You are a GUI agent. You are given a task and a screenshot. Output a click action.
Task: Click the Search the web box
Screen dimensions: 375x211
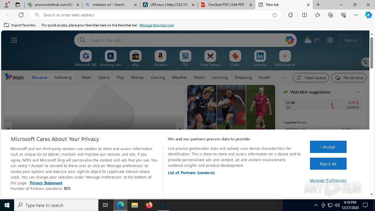coord(185,40)
